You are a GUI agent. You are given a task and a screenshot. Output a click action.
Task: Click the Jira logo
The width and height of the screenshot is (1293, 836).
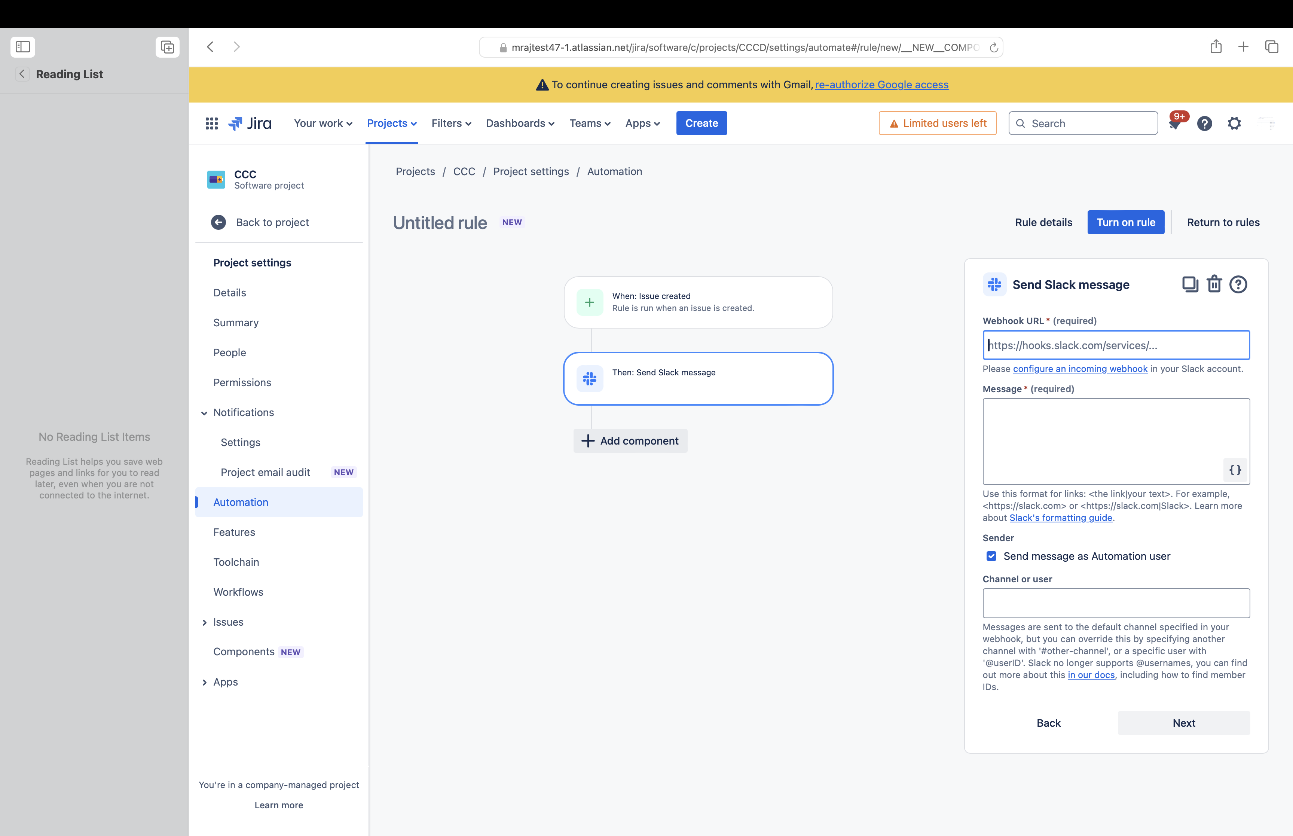pos(251,123)
